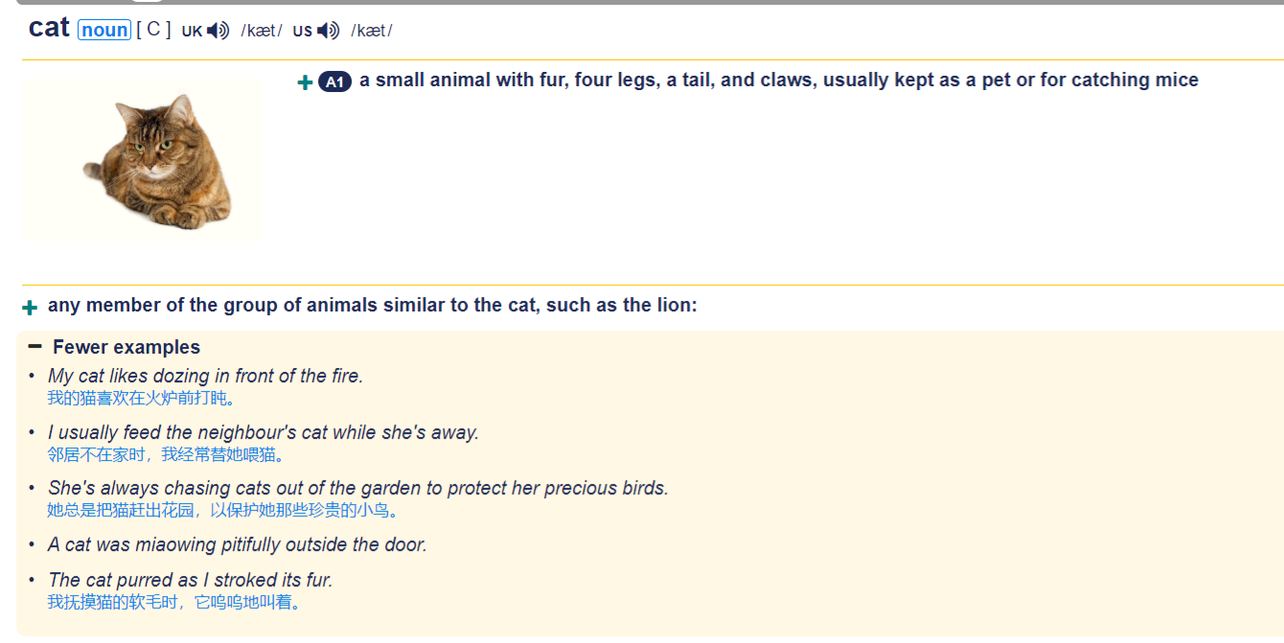This screenshot has height=643, width=1284.
Task: Open the cat photo thumbnail
Action: click(141, 160)
